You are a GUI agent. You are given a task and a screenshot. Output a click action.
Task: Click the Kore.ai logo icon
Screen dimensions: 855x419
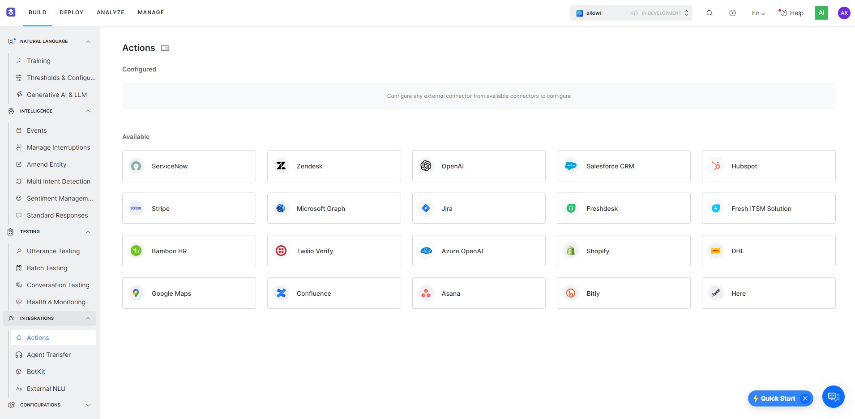(11, 13)
